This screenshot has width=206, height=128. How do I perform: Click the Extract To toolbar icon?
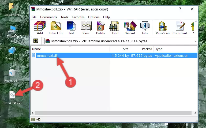pos(55,28)
